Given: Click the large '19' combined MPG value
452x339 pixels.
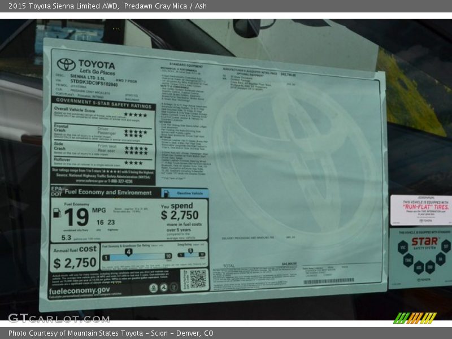Looking at the screenshot, I should (x=76, y=217).
